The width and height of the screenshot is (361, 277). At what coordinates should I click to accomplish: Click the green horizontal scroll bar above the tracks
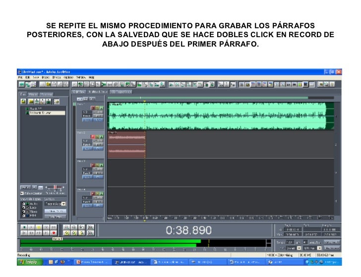click(208, 98)
